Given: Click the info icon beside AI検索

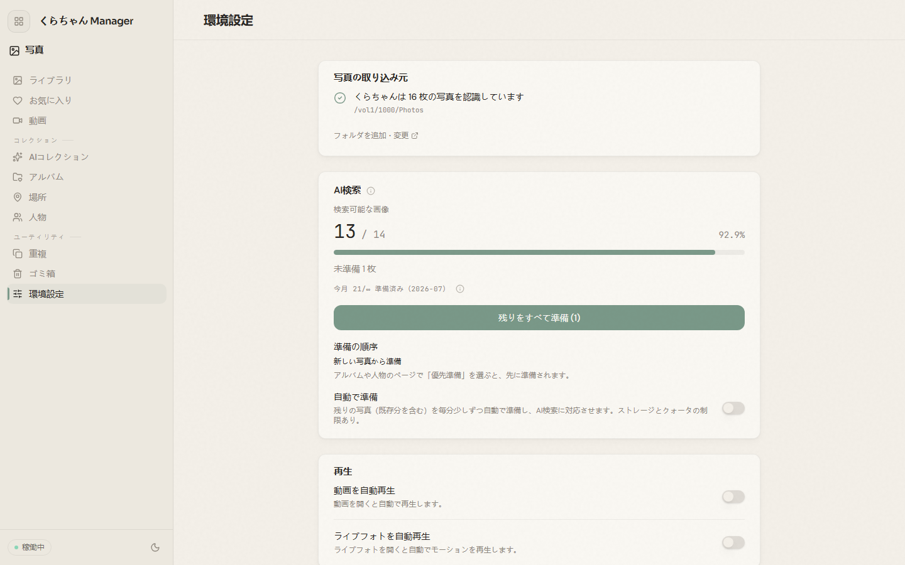Looking at the screenshot, I should click(371, 191).
